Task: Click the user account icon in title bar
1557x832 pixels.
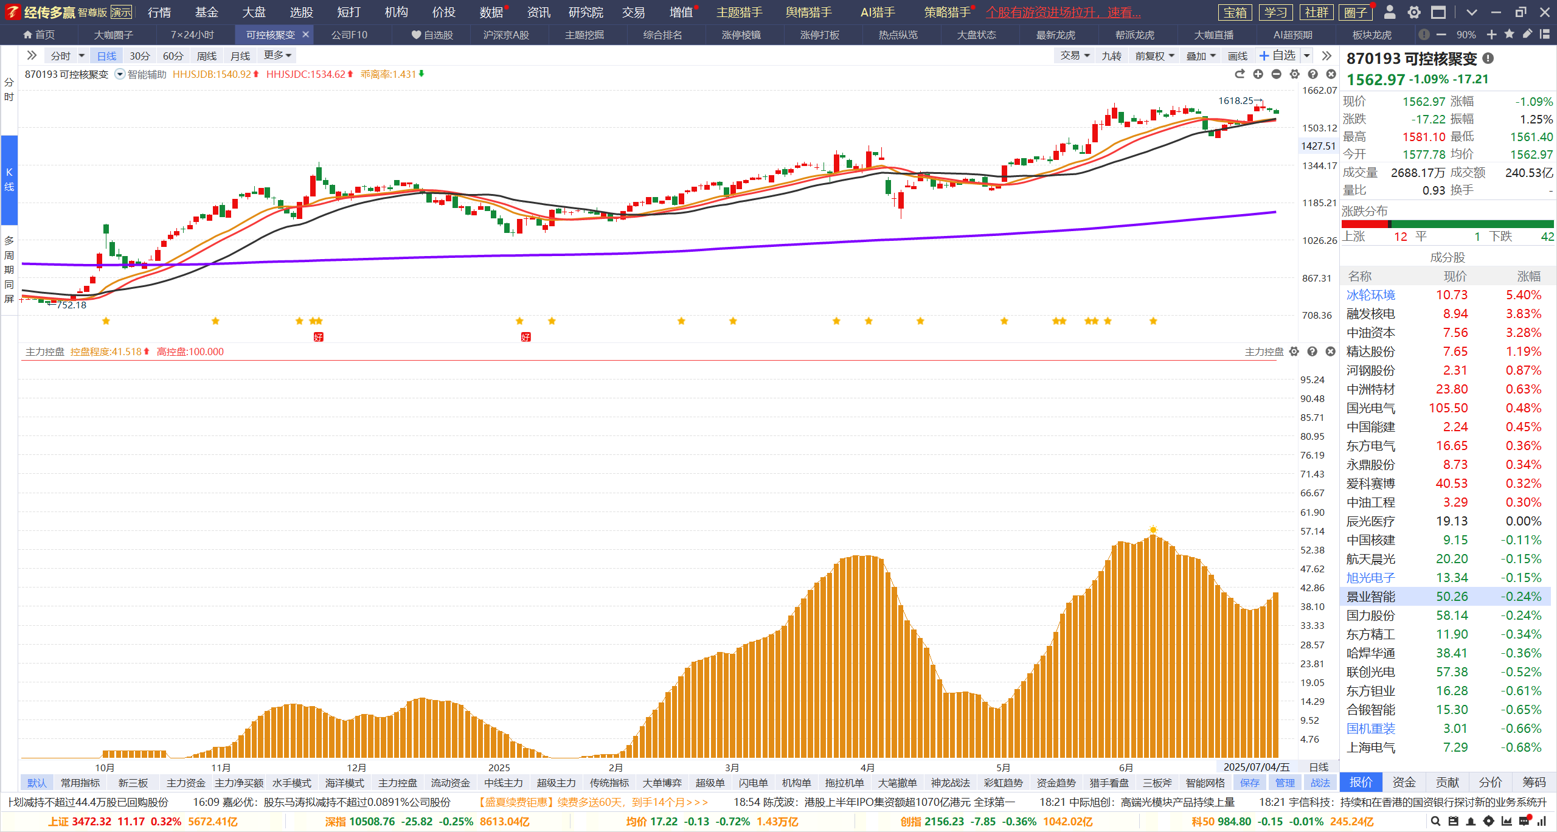Action: click(1390, 12)
